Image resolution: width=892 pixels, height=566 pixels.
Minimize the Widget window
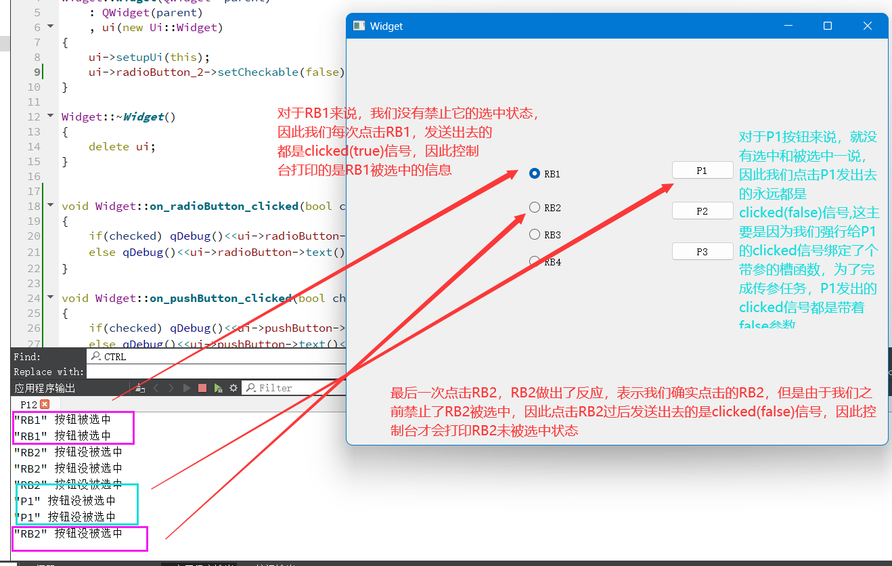[x=788, y=26]
